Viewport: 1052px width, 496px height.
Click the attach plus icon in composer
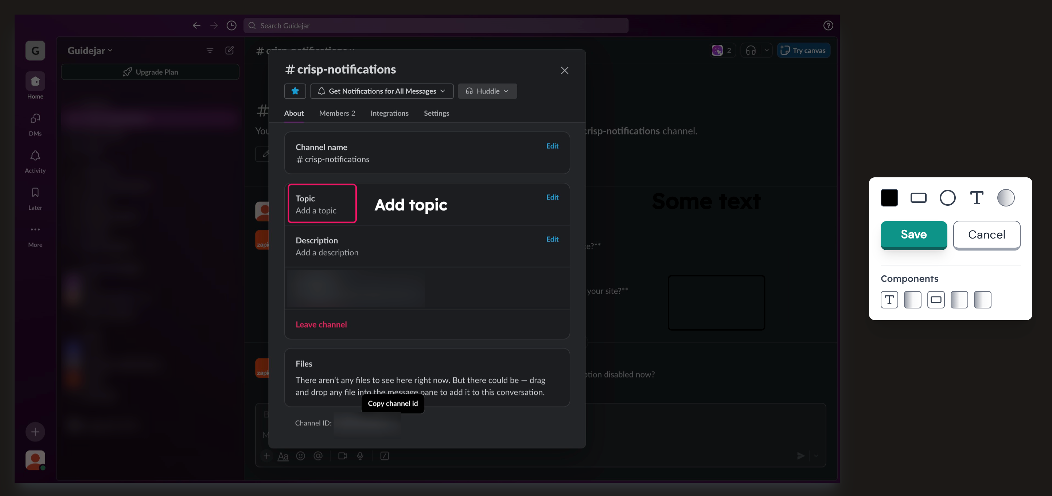266,456
